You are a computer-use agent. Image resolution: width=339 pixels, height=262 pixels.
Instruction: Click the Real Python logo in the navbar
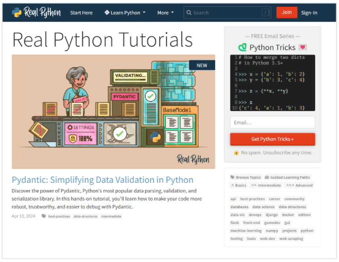pyautogui.click(x=36, y=12)
